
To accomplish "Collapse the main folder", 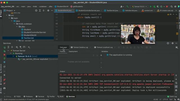I will 9,18.
